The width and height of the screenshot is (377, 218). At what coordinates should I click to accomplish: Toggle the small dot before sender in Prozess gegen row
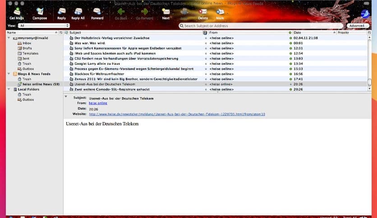click(206, 68)
